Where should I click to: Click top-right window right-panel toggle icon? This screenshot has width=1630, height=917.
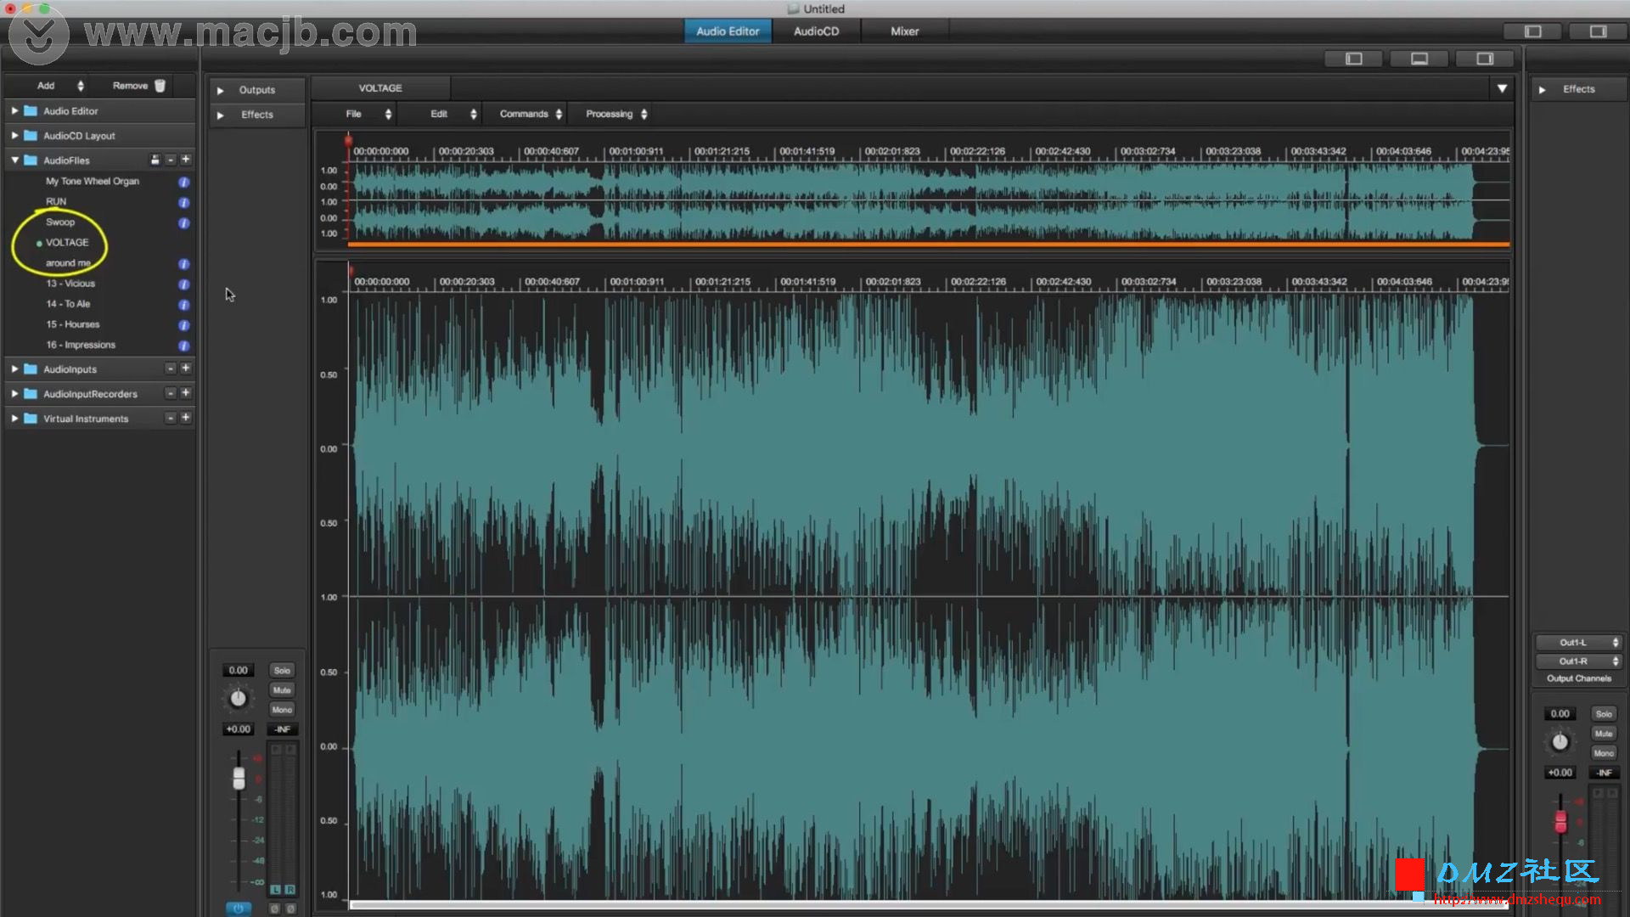[x=1598, y=31]
